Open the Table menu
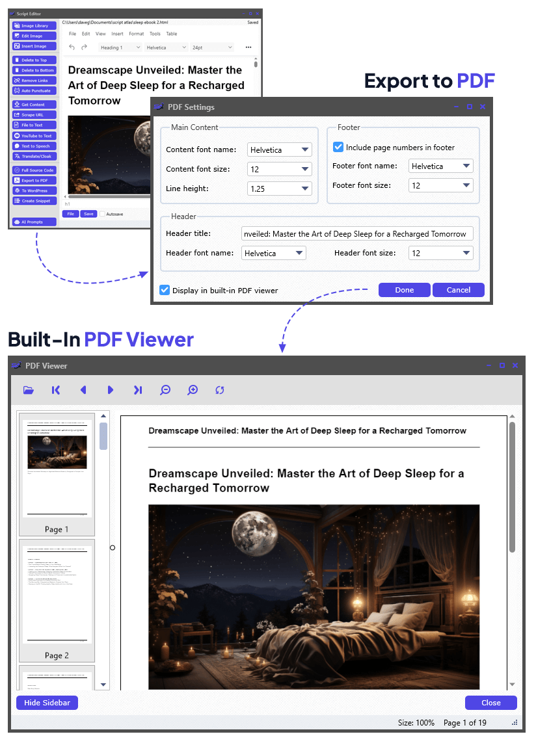The image size is (536, 745). click(172, 34)
